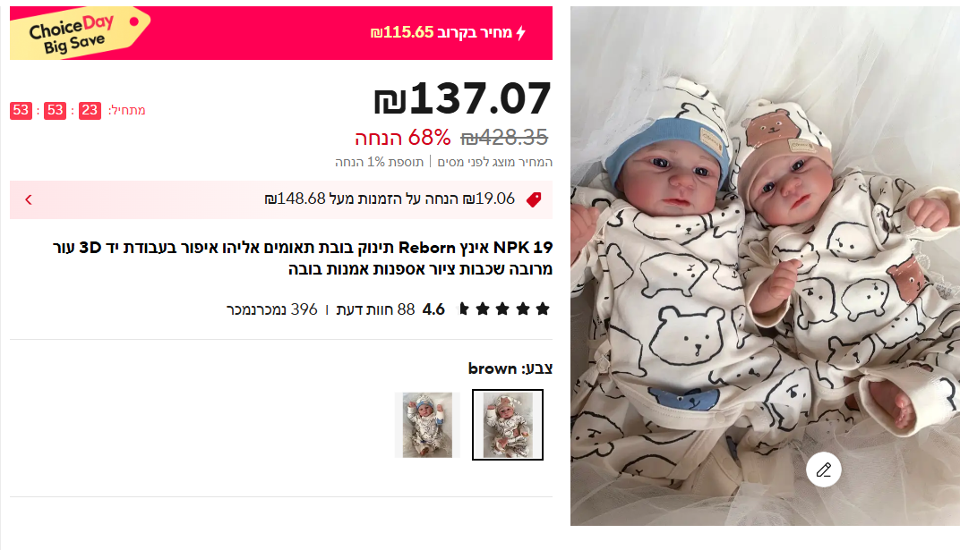Click the lightning bolt upcoming price icon

tap(520, 33)
